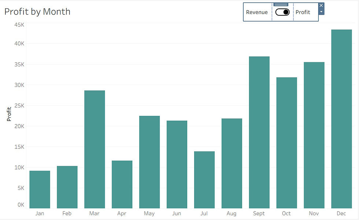Image resolution: width=359 pixels, height=220 pixels.
Task: Click the 30K axis tick label
Action: (x=19, y=85)
